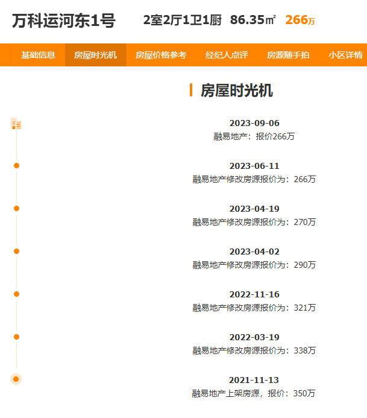The image size is (367, 418).
Task: Select the 房屋时光机 tab
Action: click(x=96, y=55)
